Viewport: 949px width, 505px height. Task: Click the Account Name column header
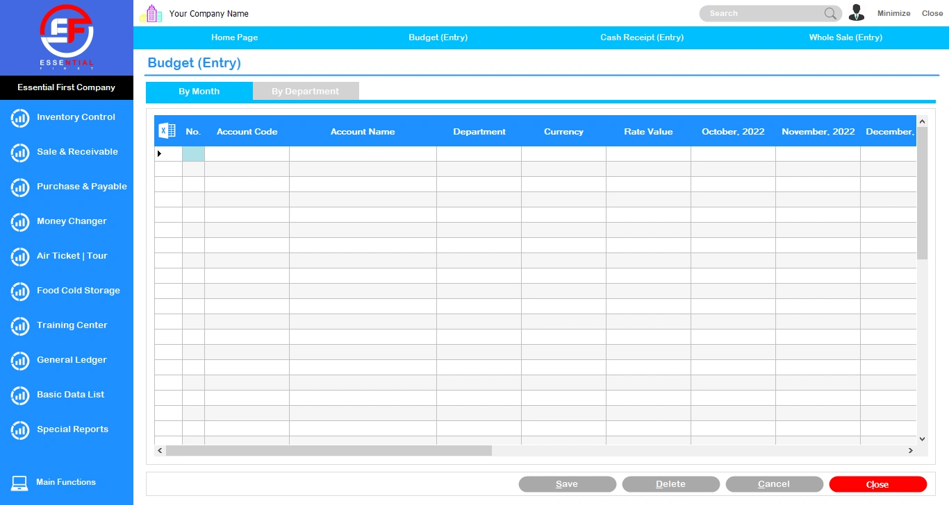(363, 131)
